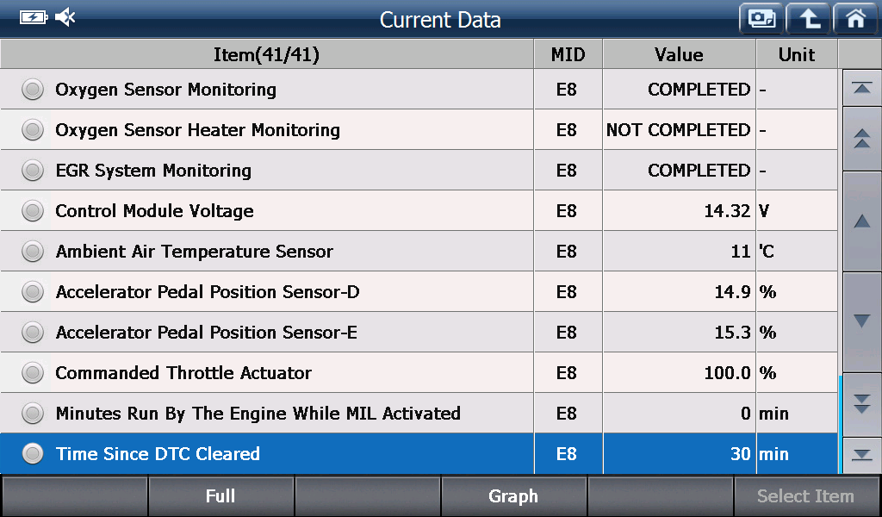The height and width of the screenshot is (517, 882).
Task: Click the Full button
Action: [220, 496]
